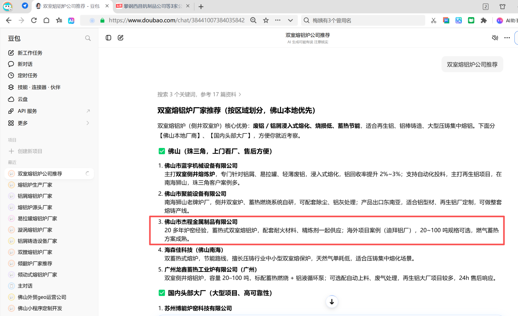The width and height of the screenshot is (518, 316).
Task: Bookmark this page with the star icon
Action: tap(266, 20)
